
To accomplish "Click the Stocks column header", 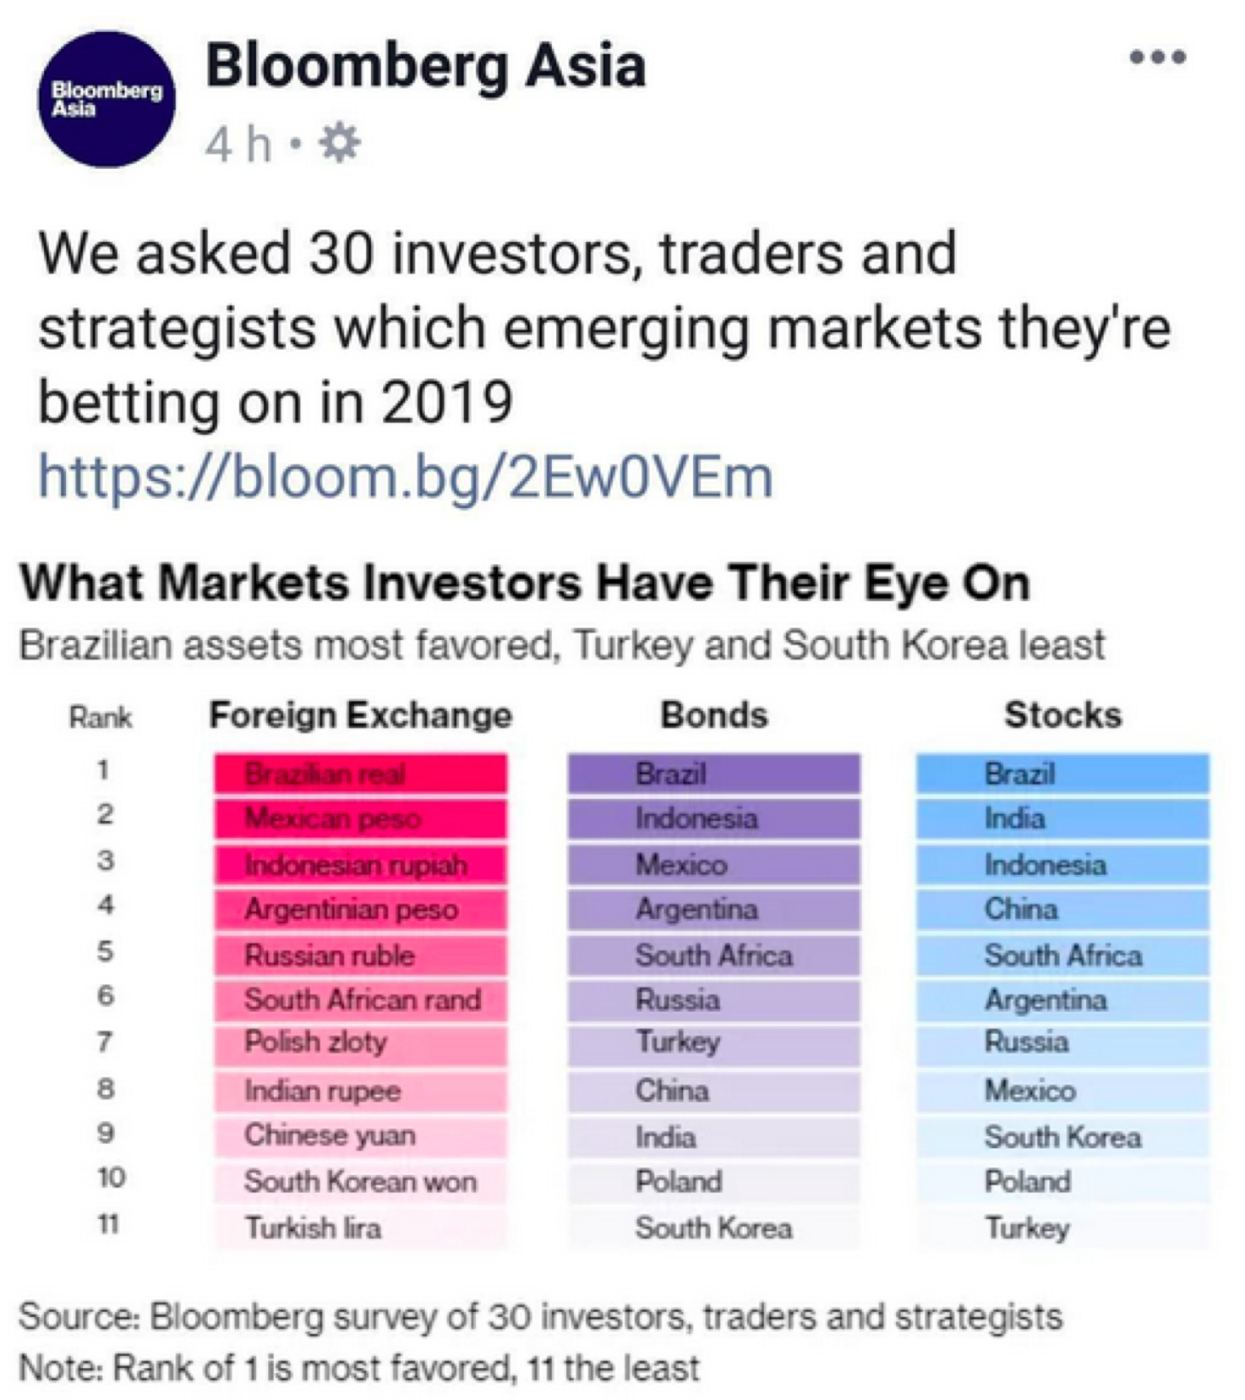I will (1062, 715).
